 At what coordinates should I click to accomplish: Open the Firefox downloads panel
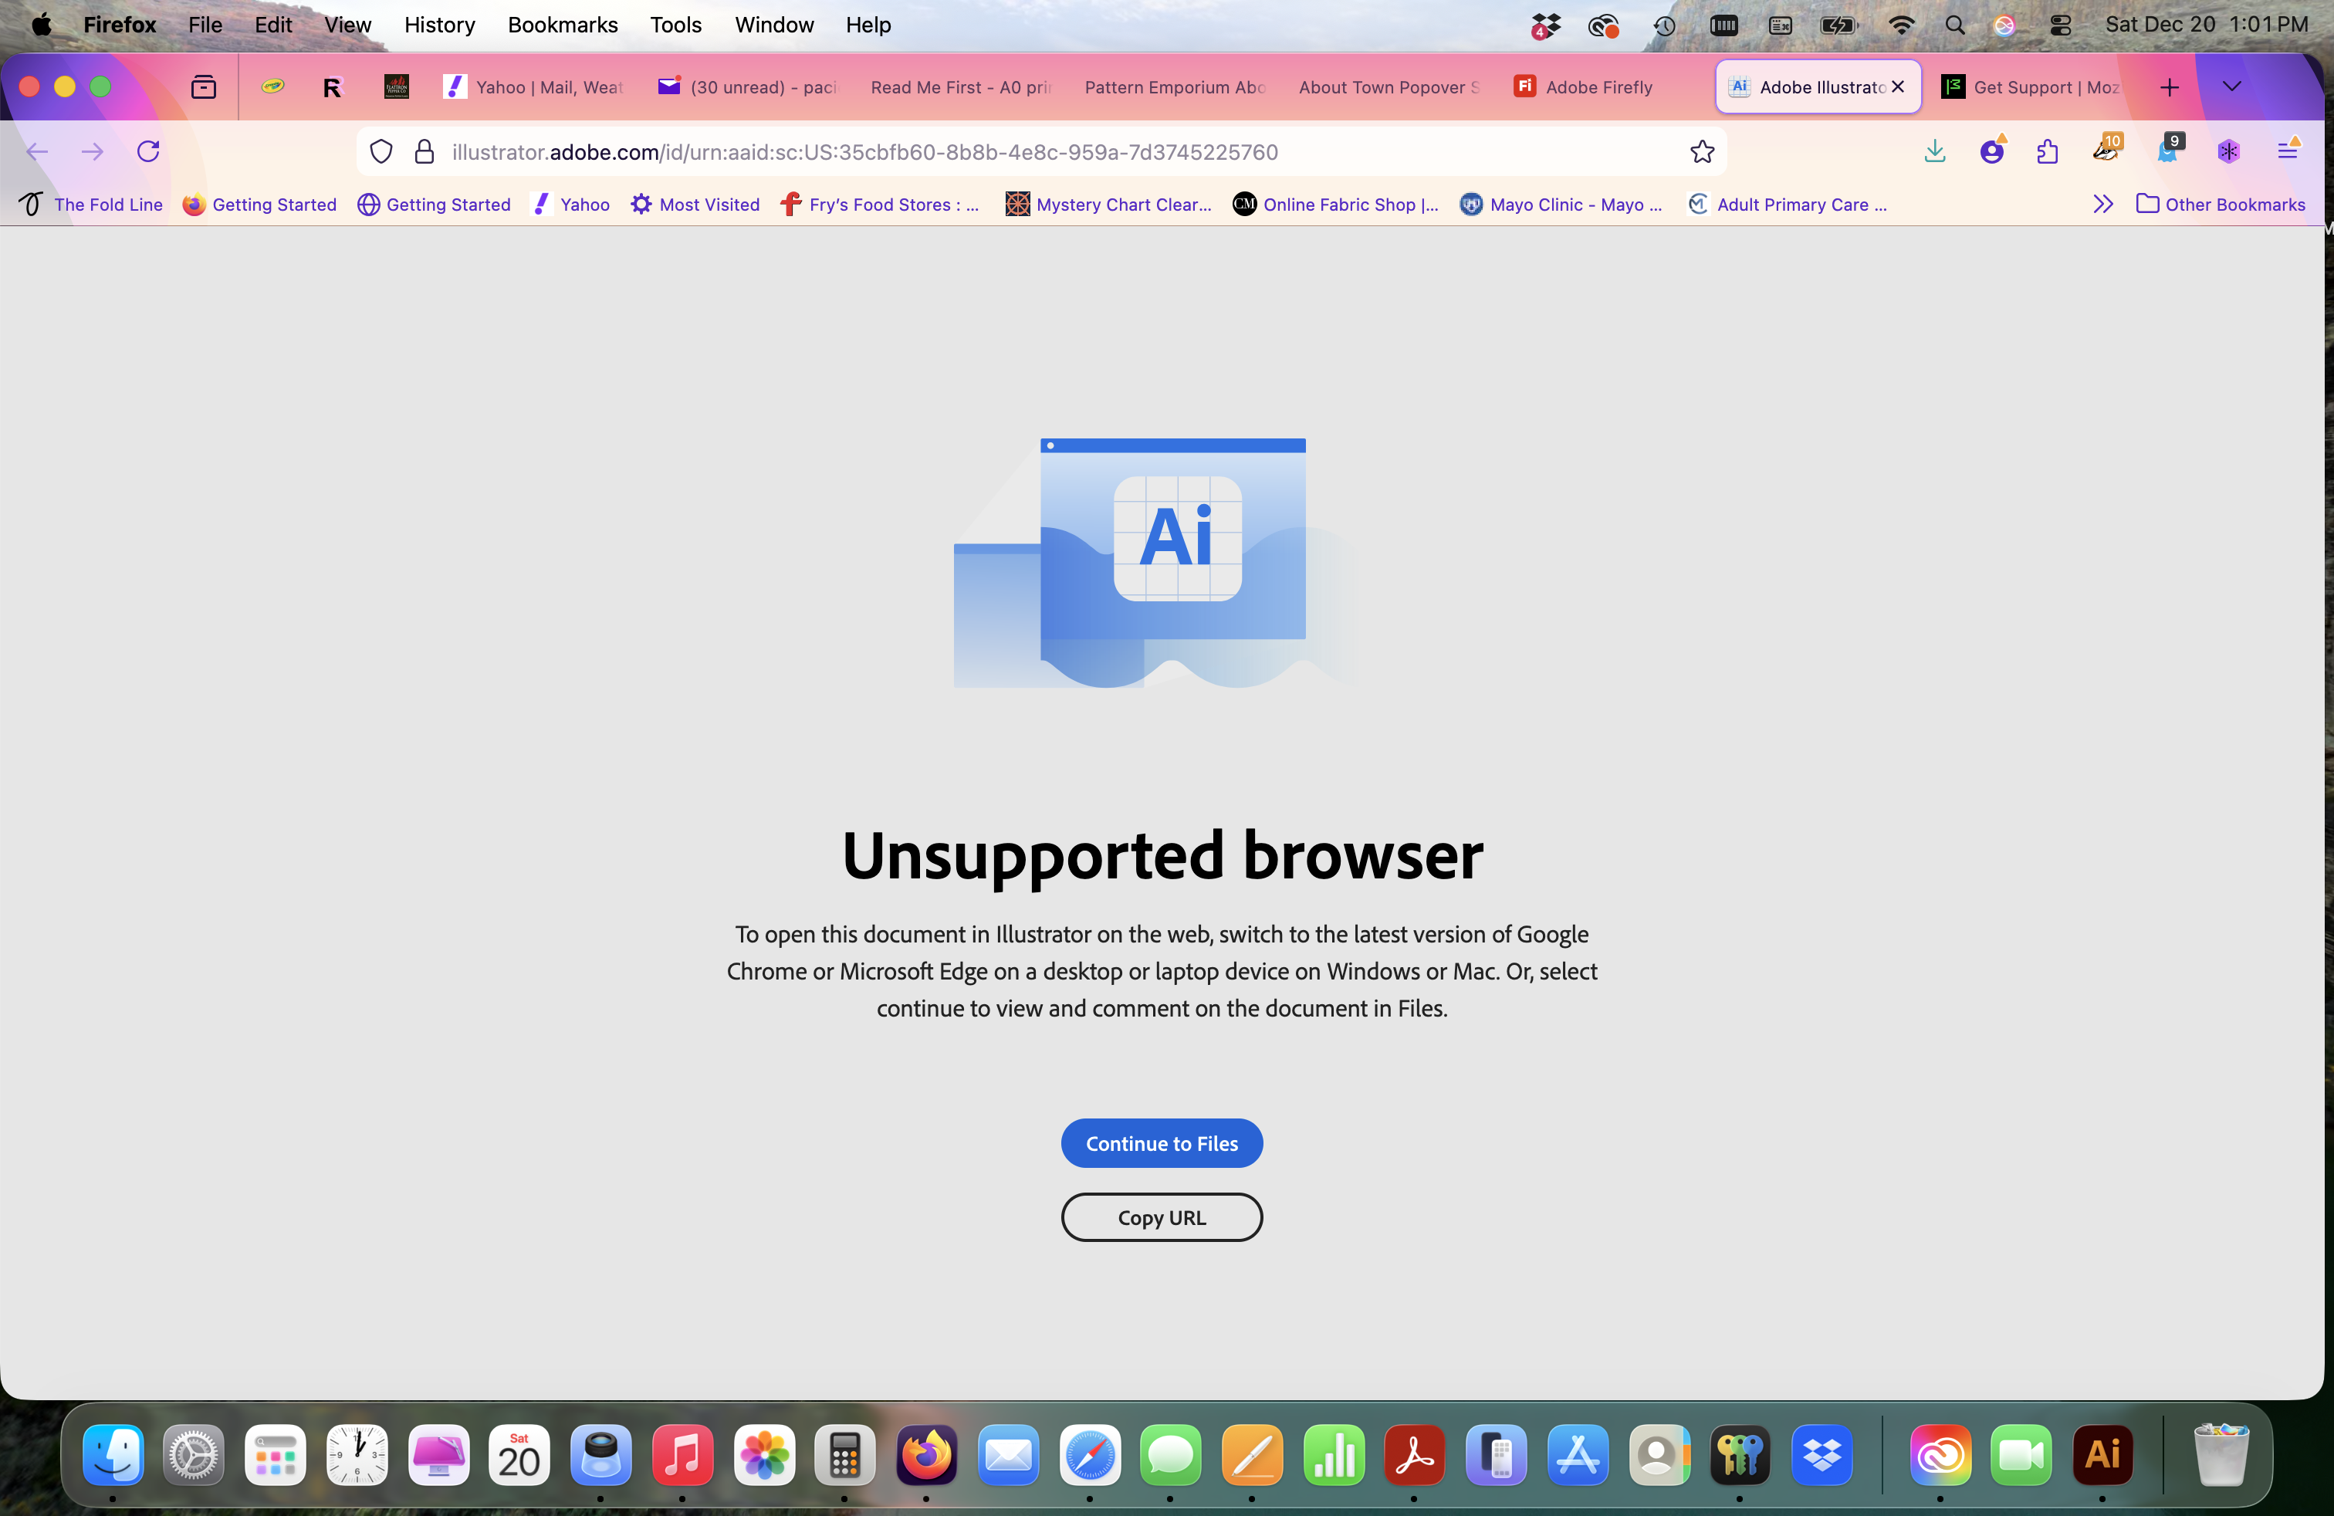pos(1934,151)
